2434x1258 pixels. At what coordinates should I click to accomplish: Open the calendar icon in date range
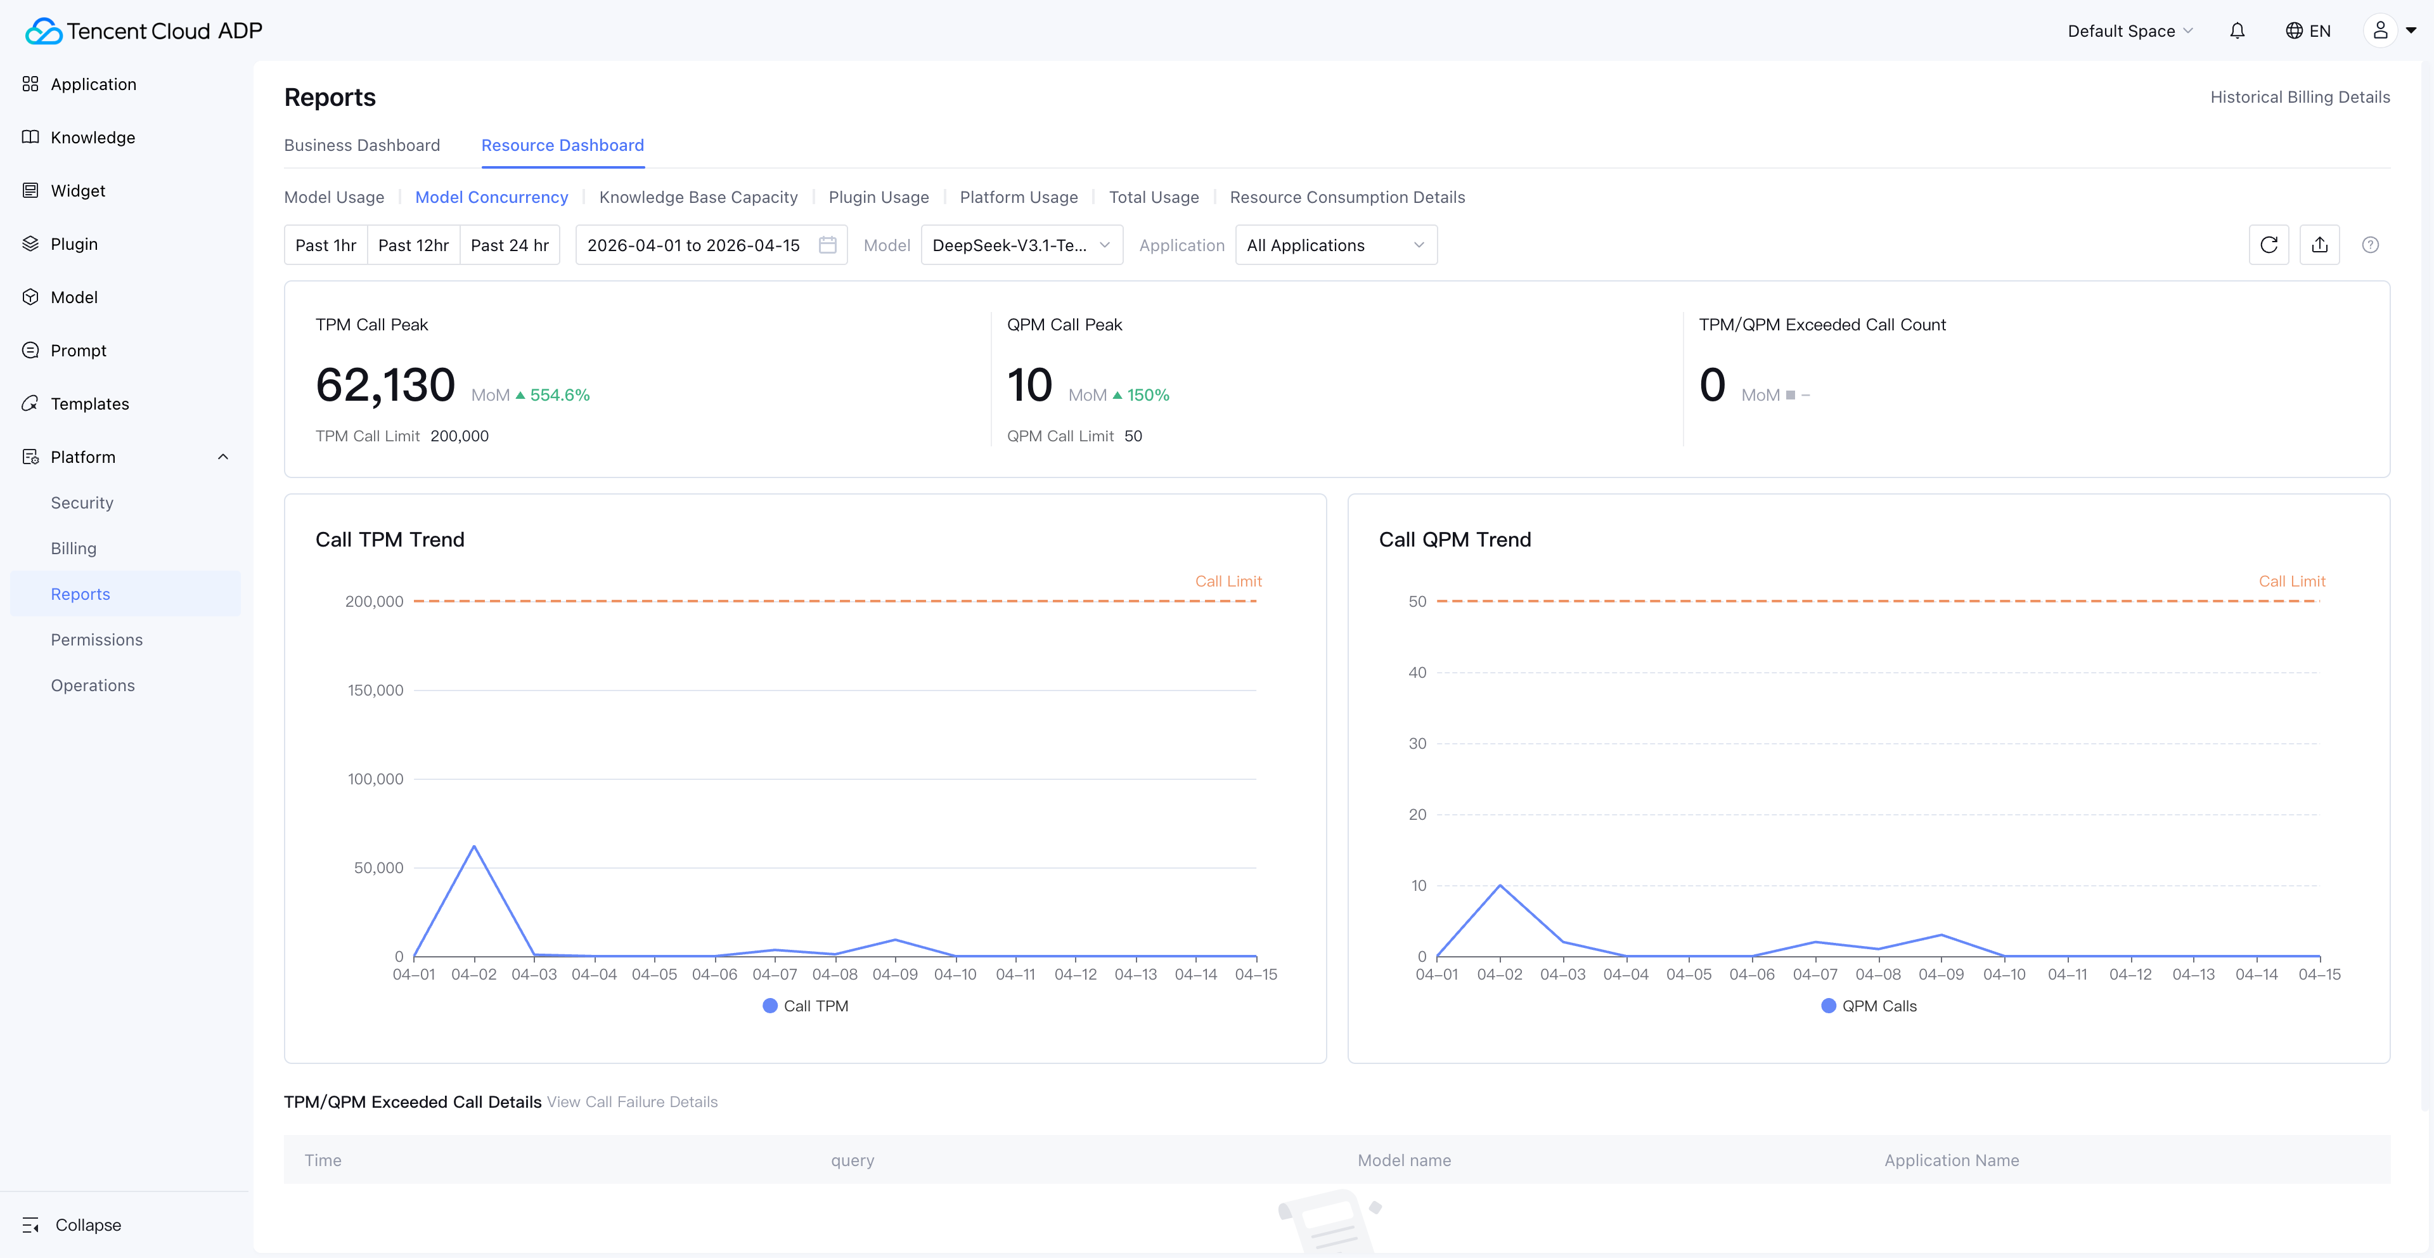[x=828, y=245]
